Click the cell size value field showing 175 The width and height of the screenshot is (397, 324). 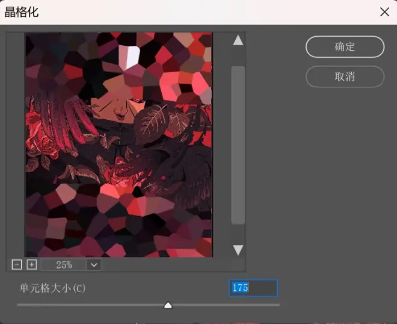(x=253, y=288)
